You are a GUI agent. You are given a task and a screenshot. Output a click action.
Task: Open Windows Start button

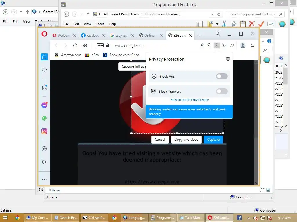click(5, 218)
